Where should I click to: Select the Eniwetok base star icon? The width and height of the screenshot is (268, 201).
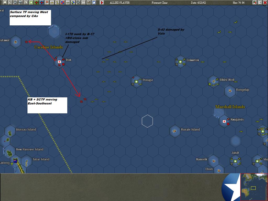pos(180,62)
